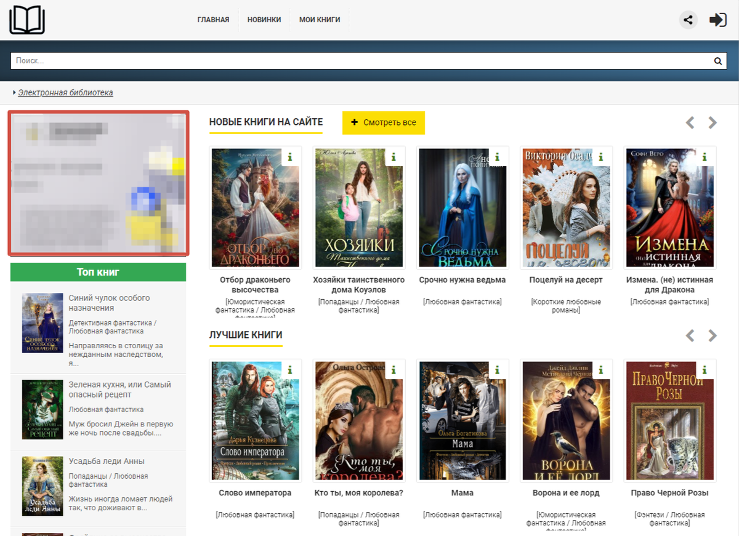Click Зеленая кухня cover thumbnail in top list
The height and width of the screenshot is (536, 739).
pos(42,409)
